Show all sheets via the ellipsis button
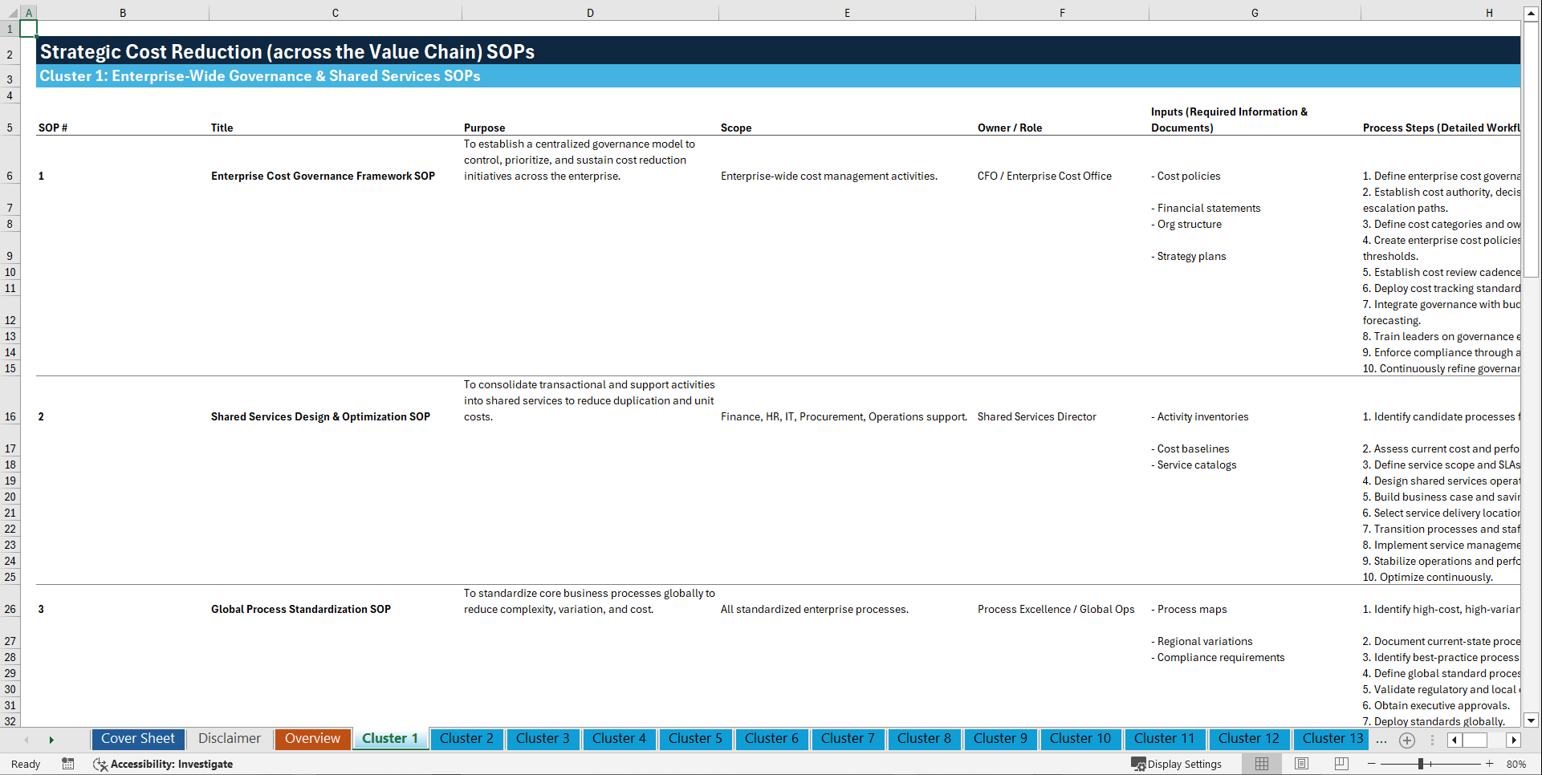Image resolution: width=1542 pixels, height=775 pixels. 1381,740
